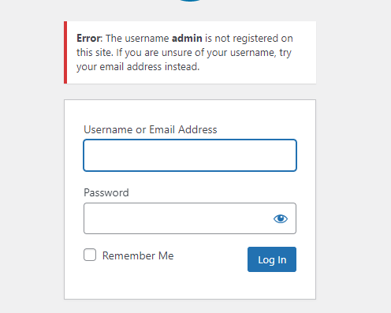Click the bold "admin" username in error
391x313 pixels.
(x=187, y=39)
